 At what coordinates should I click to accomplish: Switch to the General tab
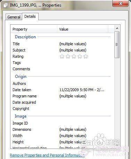(14, 17)
